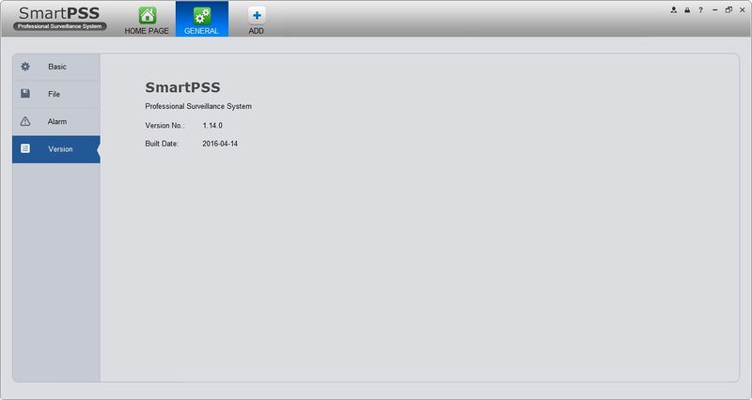
Task: Click the version number 1.14.0
Action: click(x=212, y=126)
